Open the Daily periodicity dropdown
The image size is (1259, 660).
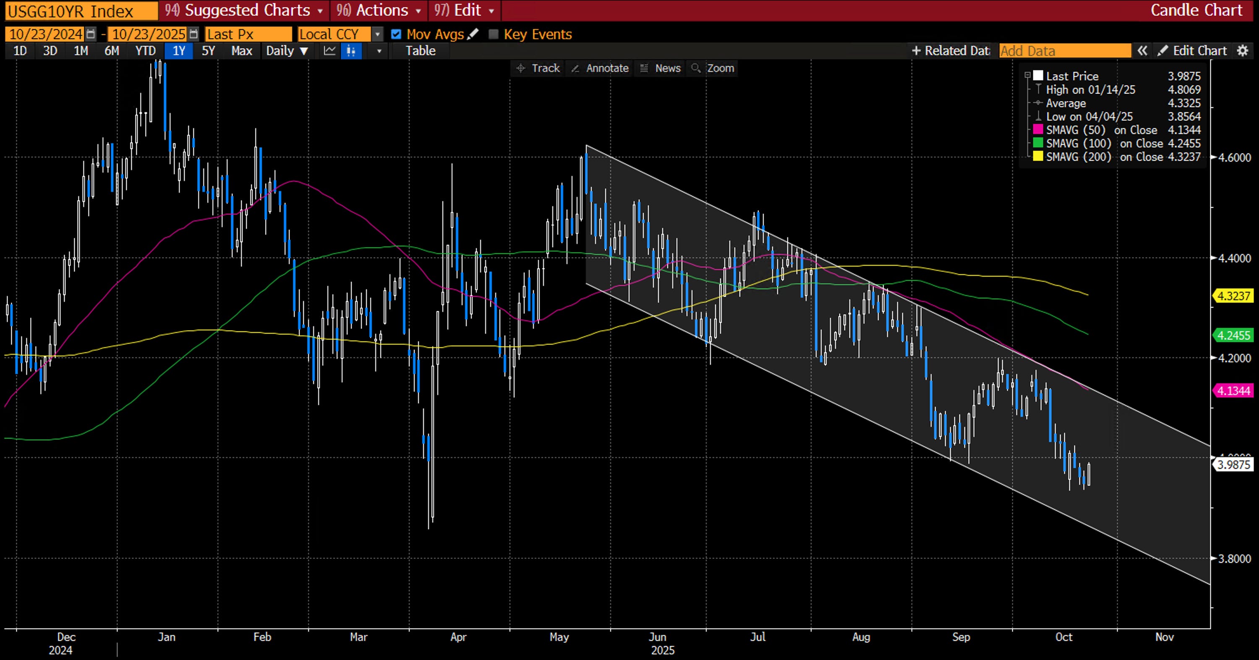pyautogui.click(x=287, y=51)
